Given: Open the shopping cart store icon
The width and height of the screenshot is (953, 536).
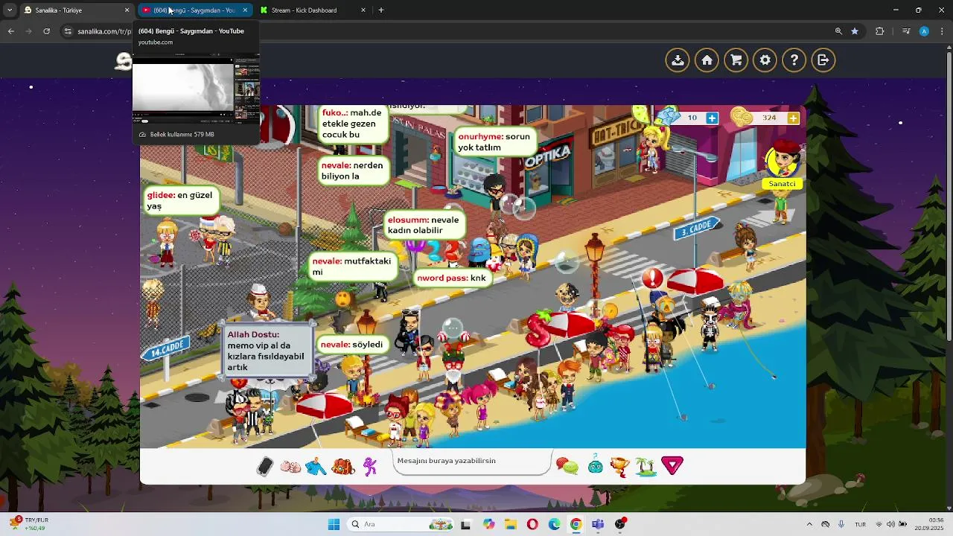Looking at the screenshot, I should click(x=736, y=60).
